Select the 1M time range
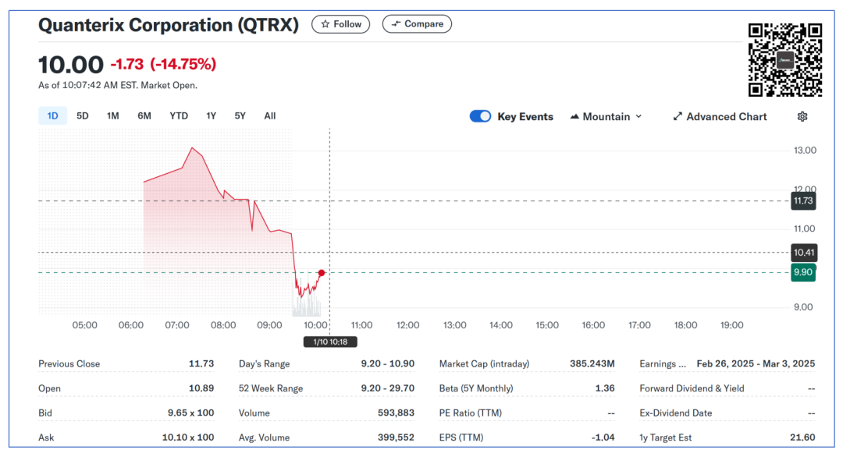Screen dimensions: 843x457 113,116
